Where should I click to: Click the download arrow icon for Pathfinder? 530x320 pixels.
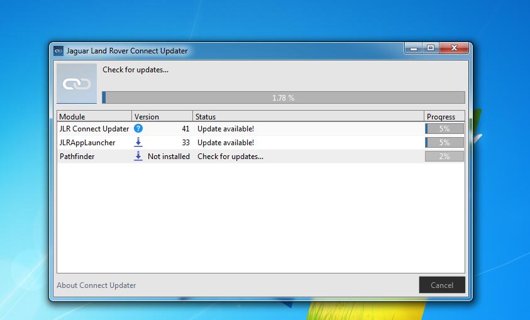point(138,156)
